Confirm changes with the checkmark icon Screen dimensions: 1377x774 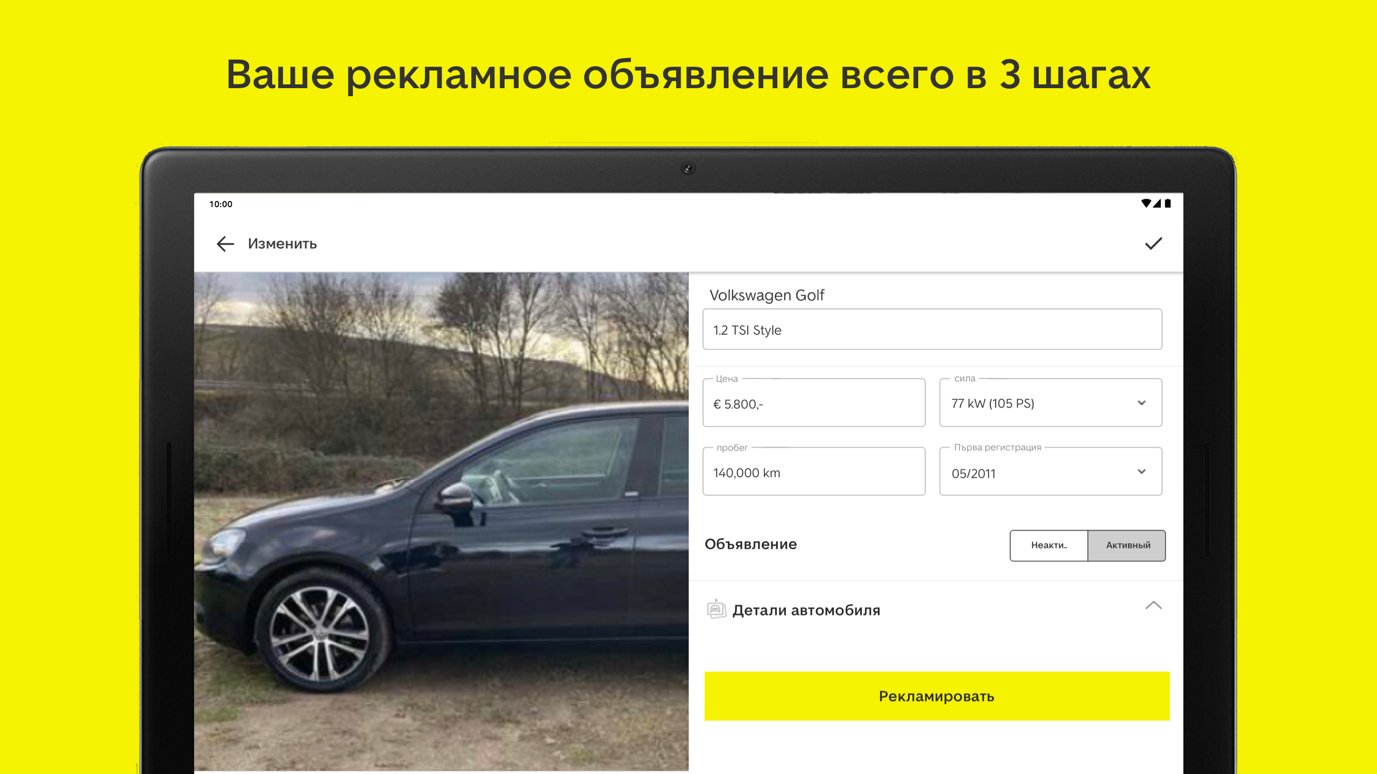[1153, 243]
